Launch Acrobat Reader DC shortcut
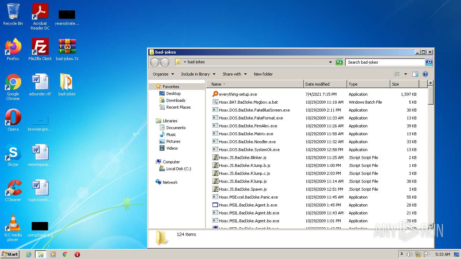Image resolution: width=461 pixels, height=259 pixels. pyautogui.click(x=40, y=16)
